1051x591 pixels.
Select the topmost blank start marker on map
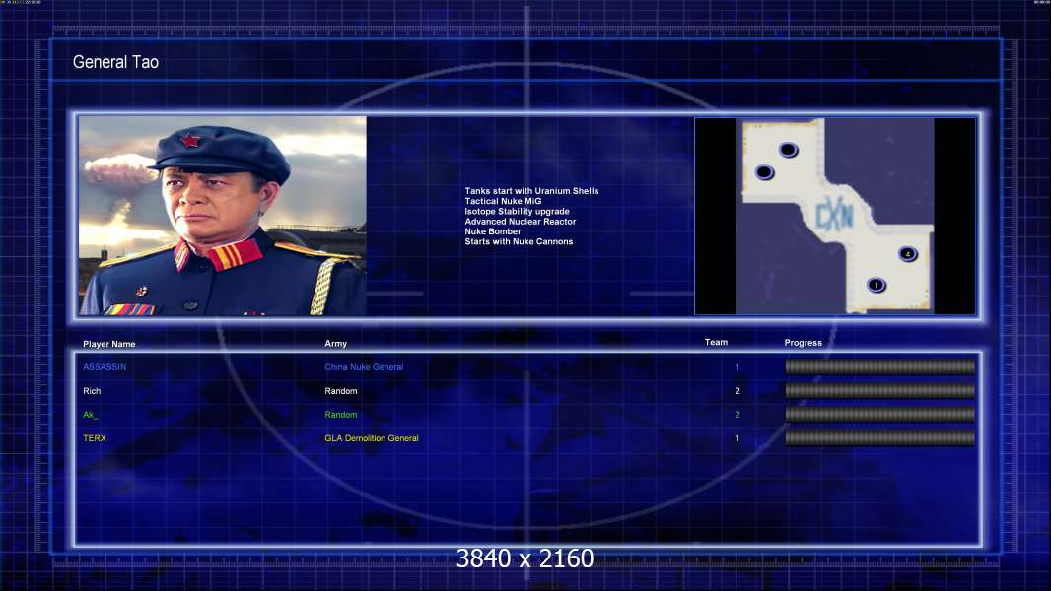(x=789, y=150)
